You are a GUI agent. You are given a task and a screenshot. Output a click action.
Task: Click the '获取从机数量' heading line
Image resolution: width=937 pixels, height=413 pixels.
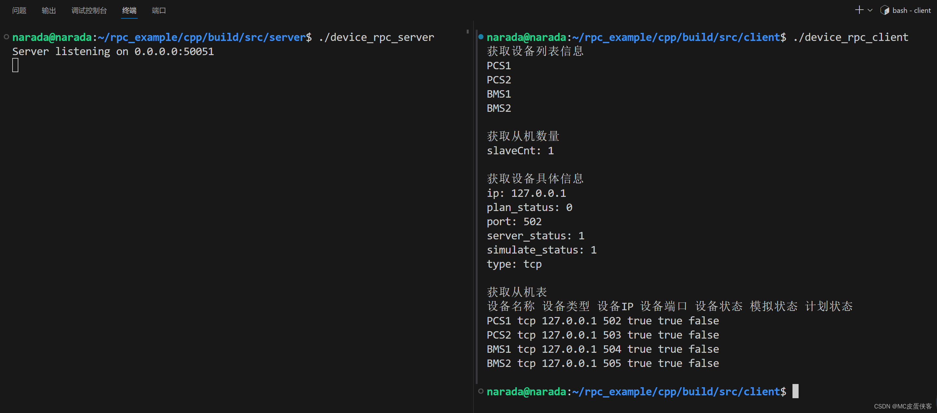[523, 136]
